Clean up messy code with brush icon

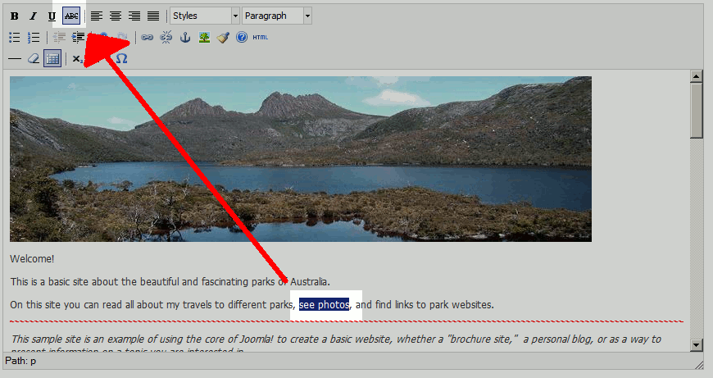point(223,37)
